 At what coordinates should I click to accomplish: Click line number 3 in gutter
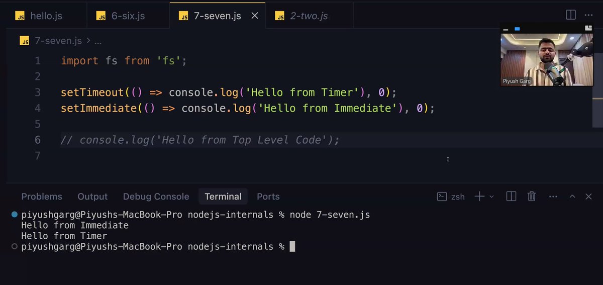(x=38, y=92)
